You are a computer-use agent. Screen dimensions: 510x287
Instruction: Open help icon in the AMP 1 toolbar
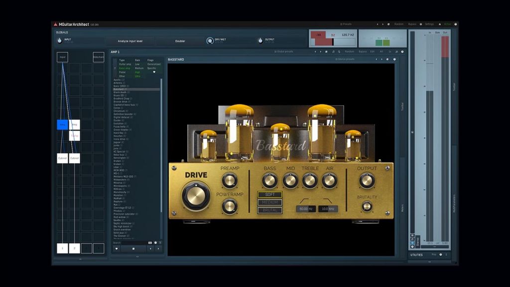point(402,51)
